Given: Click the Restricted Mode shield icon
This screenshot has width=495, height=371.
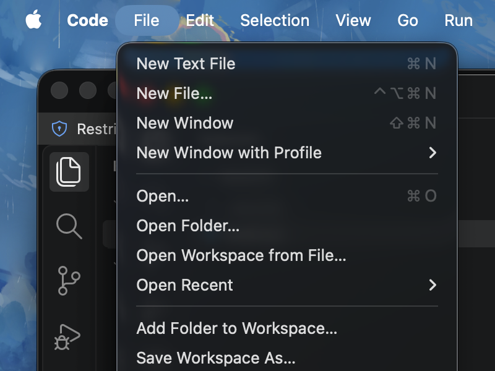Looking at the screenshot, I should [59, 129].
